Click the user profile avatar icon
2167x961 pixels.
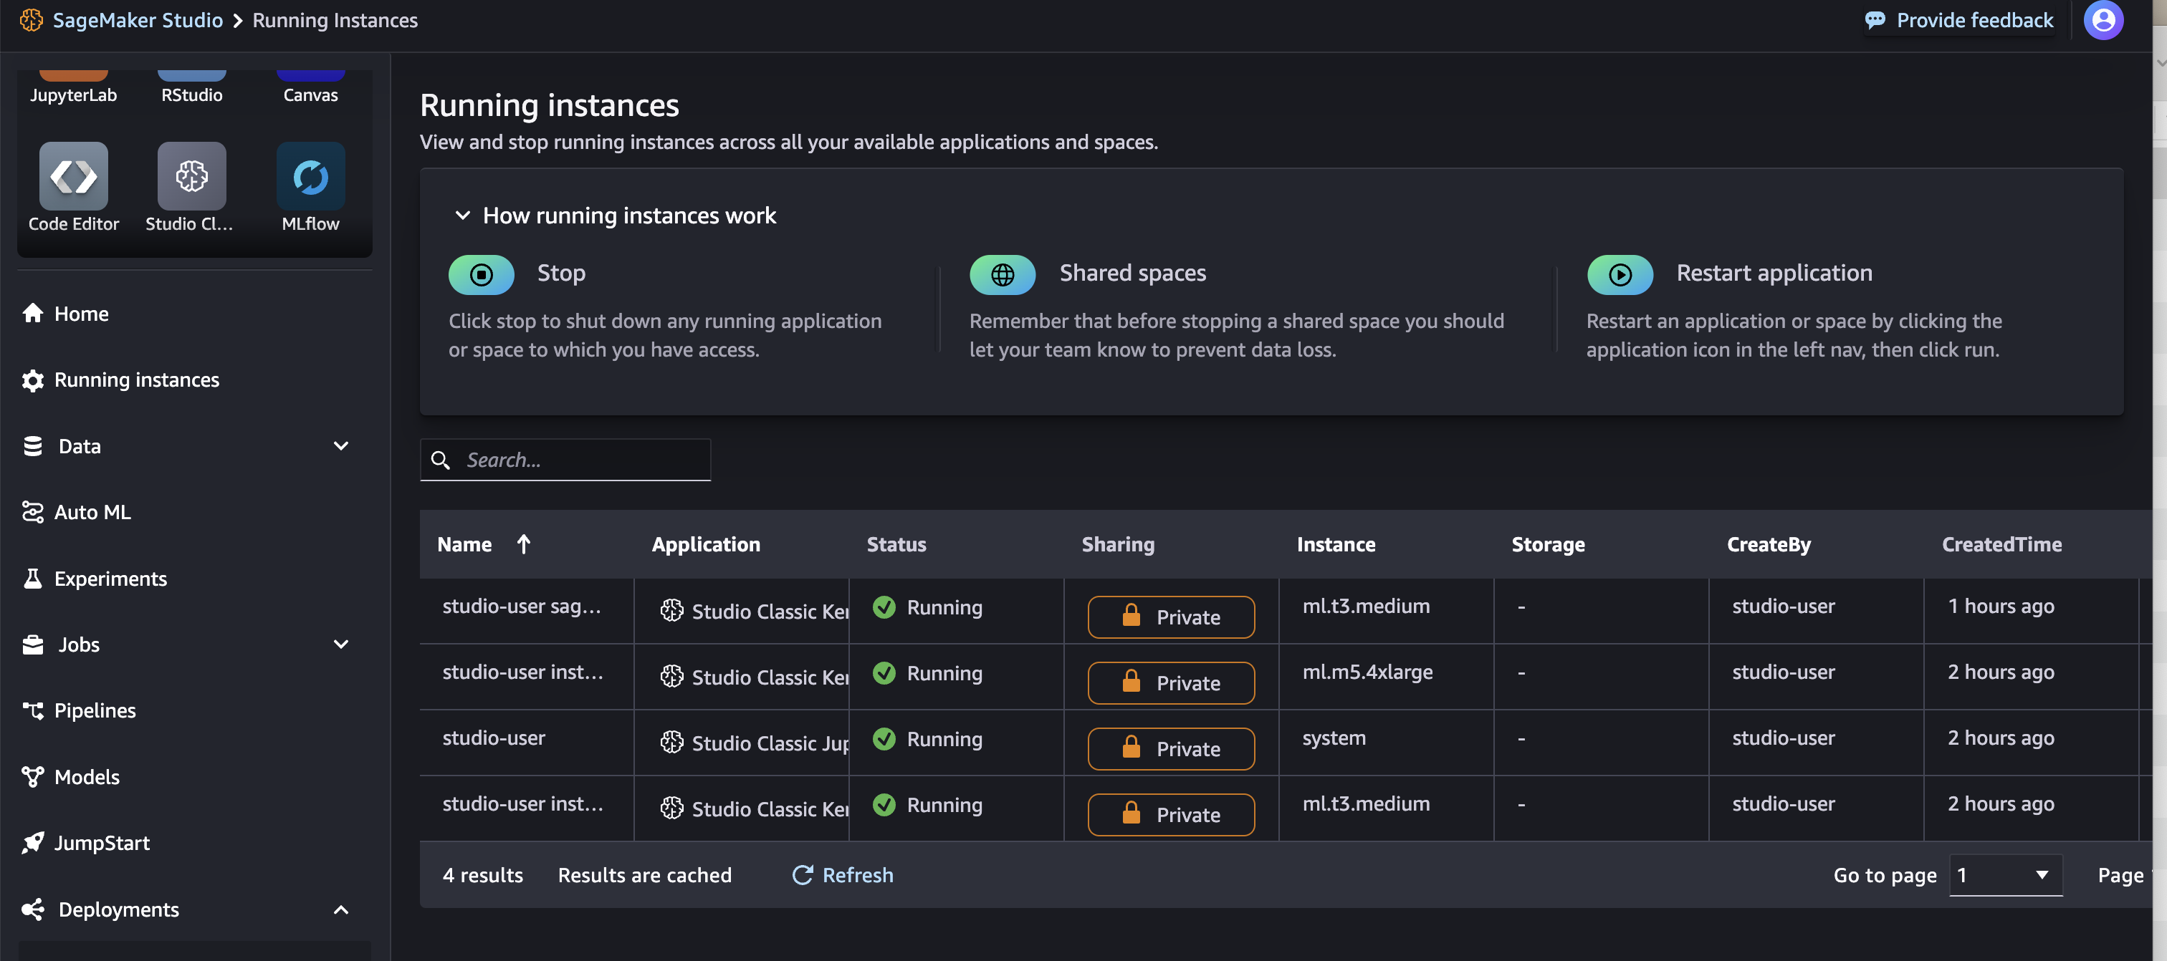(2103, 20)
